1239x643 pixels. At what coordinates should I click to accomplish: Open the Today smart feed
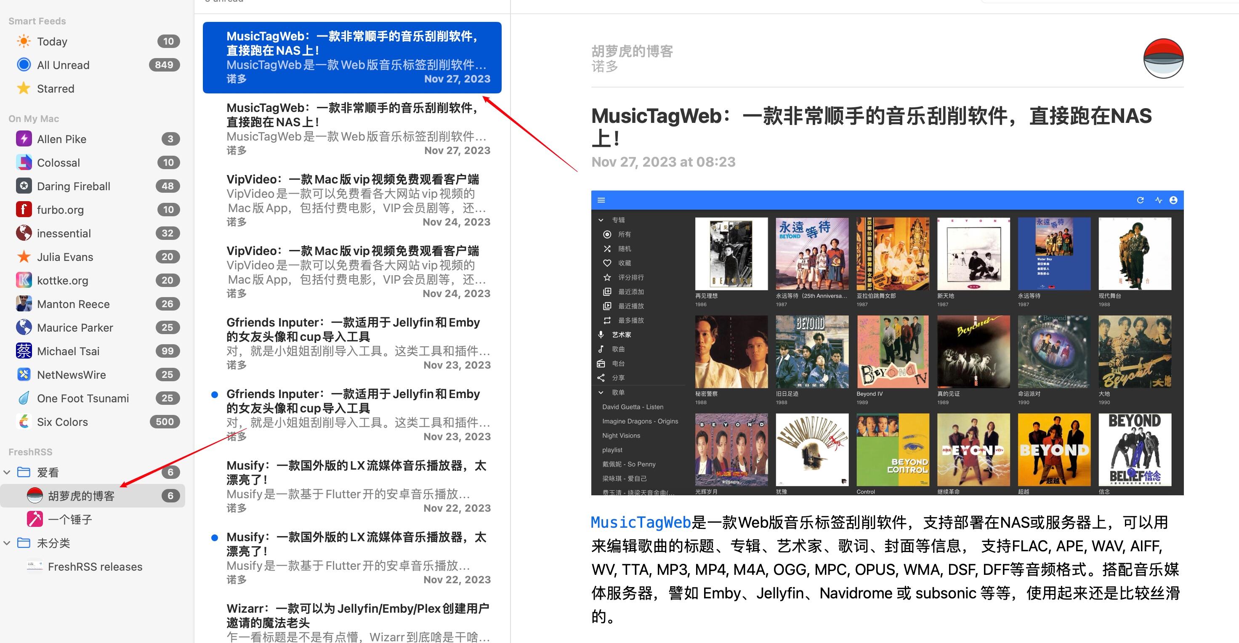pos(52,41)
